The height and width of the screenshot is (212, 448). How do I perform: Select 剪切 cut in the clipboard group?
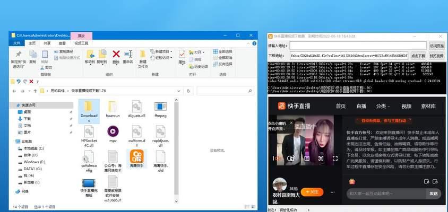pyautogui.click(x=46, y=68)
